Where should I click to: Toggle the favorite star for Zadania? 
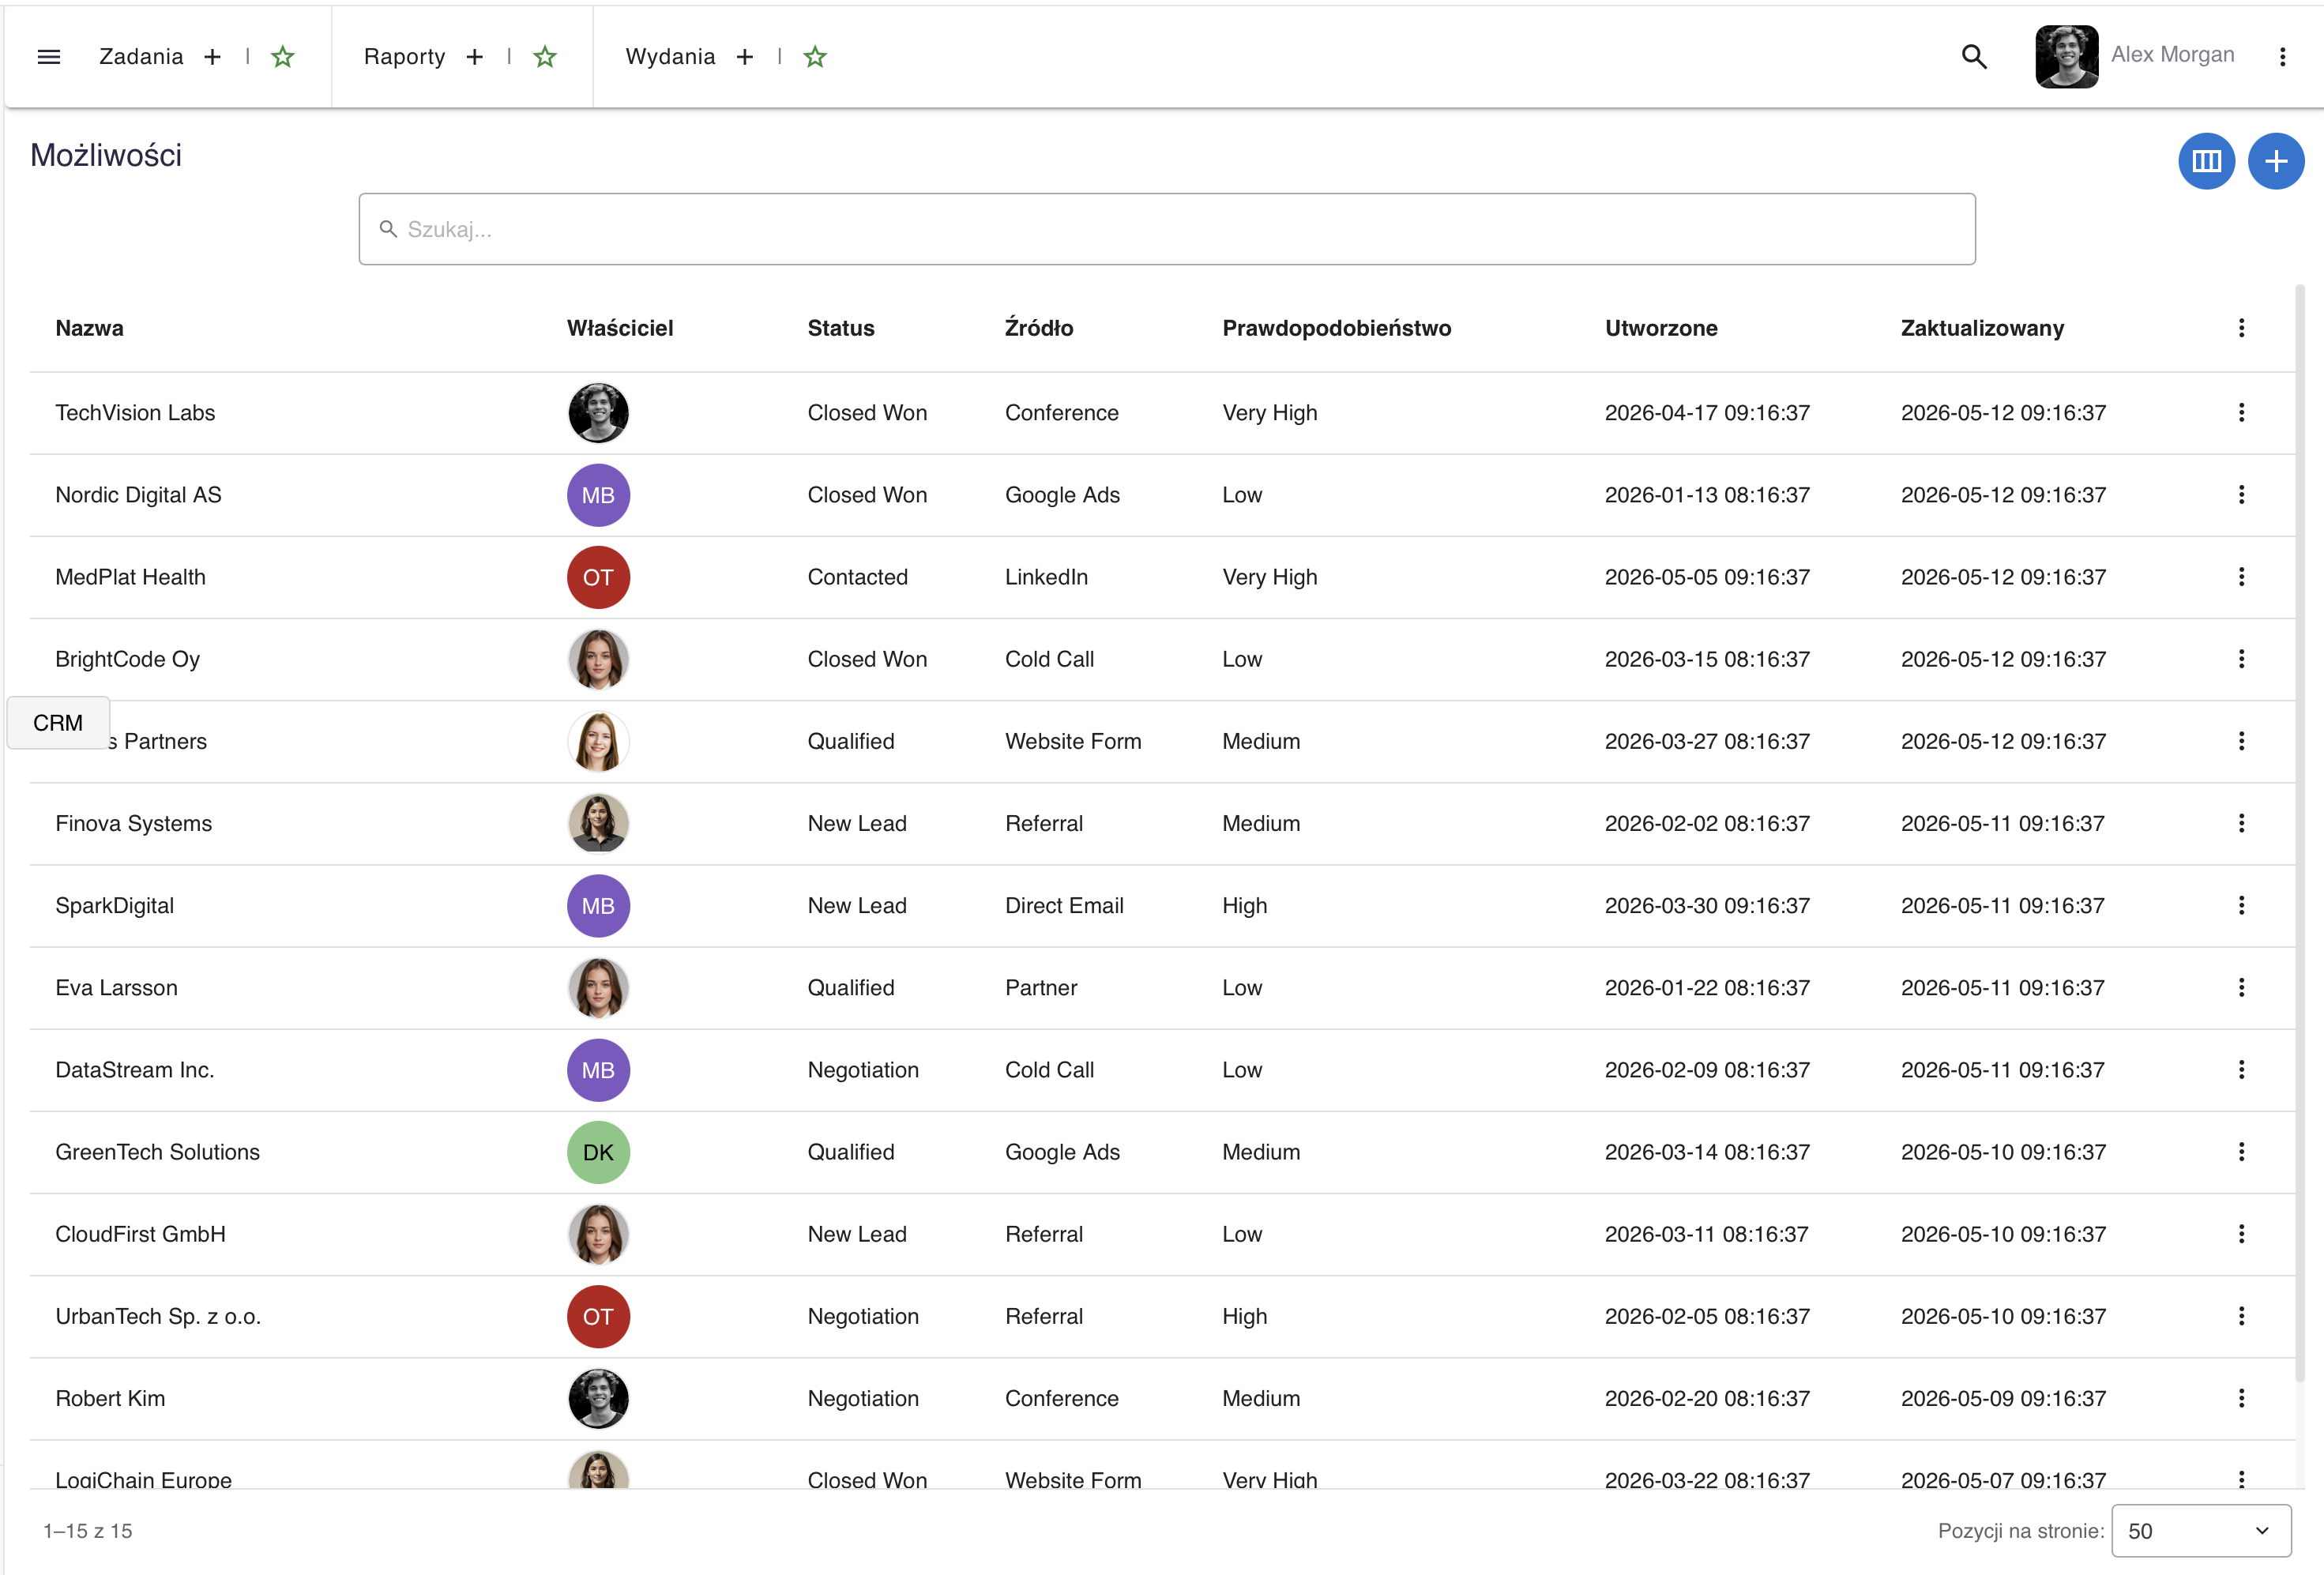(283, 57)
